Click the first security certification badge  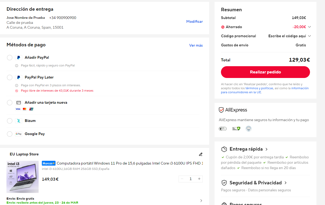pyautogui.click(x=223, y=129)
